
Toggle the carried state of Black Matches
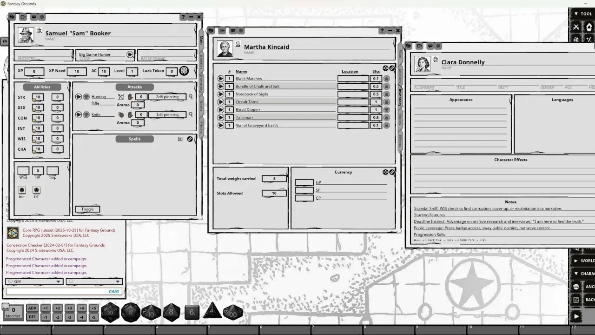tap(386, 79)
